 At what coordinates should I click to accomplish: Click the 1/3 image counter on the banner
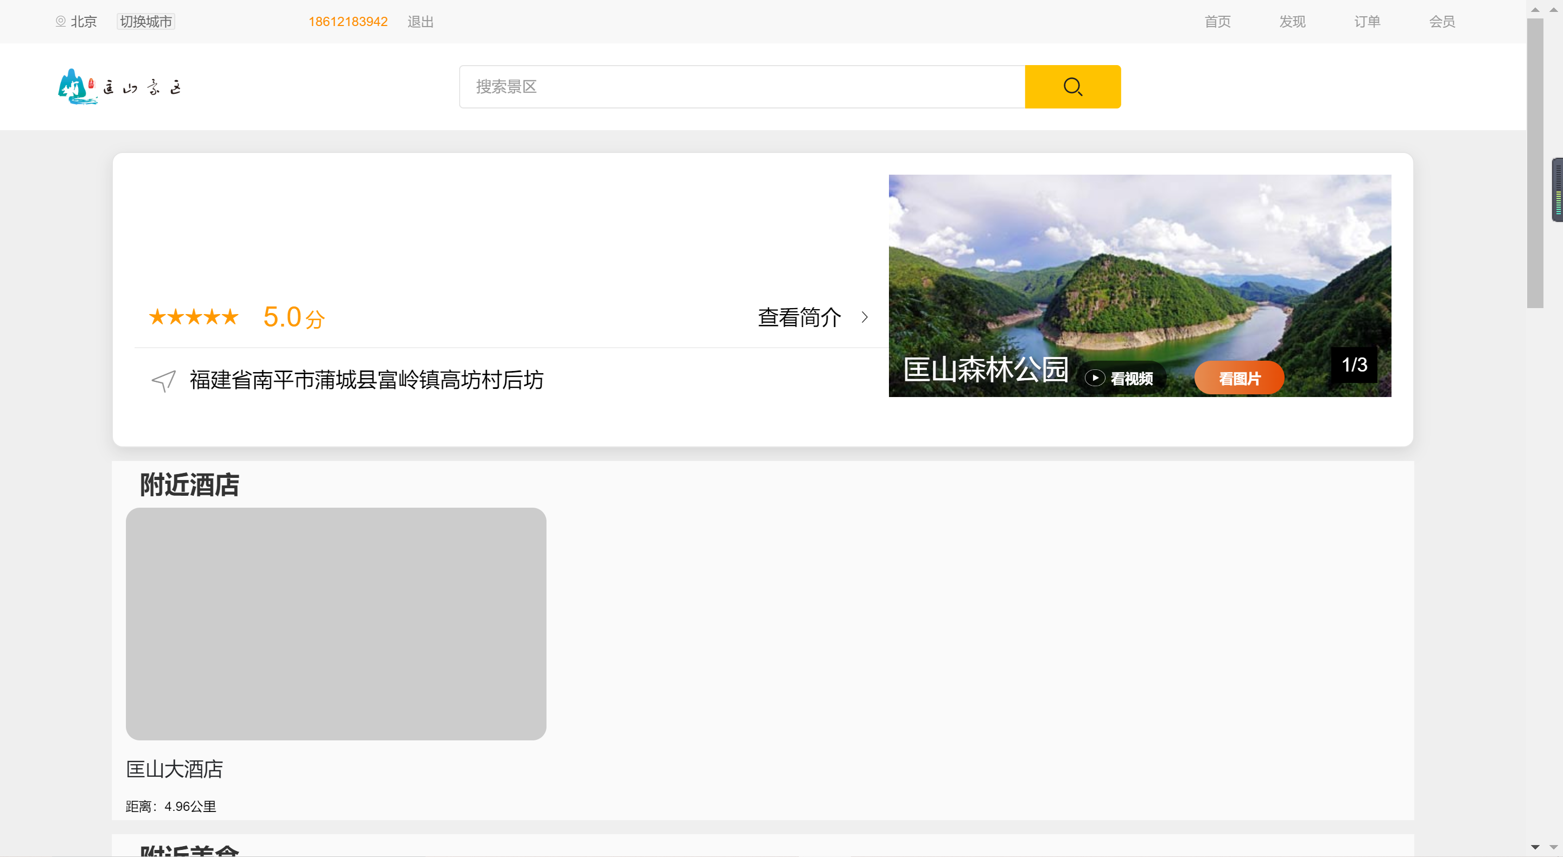[1354, 364]
